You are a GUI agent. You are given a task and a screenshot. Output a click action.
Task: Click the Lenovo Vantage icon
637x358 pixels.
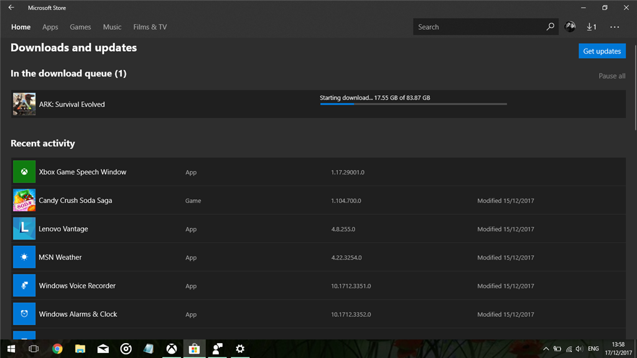[x=24, y=228]
